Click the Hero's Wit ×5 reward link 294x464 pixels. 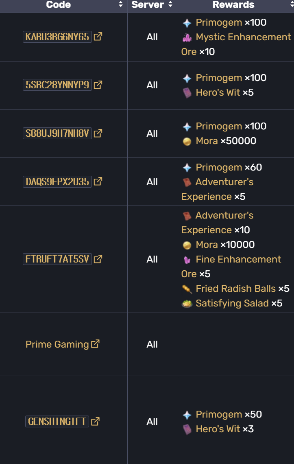click(218, 92)
